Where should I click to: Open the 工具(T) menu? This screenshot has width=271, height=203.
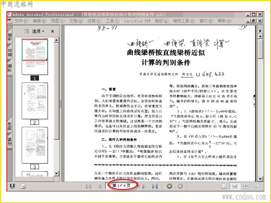click(x=113, y=21)
